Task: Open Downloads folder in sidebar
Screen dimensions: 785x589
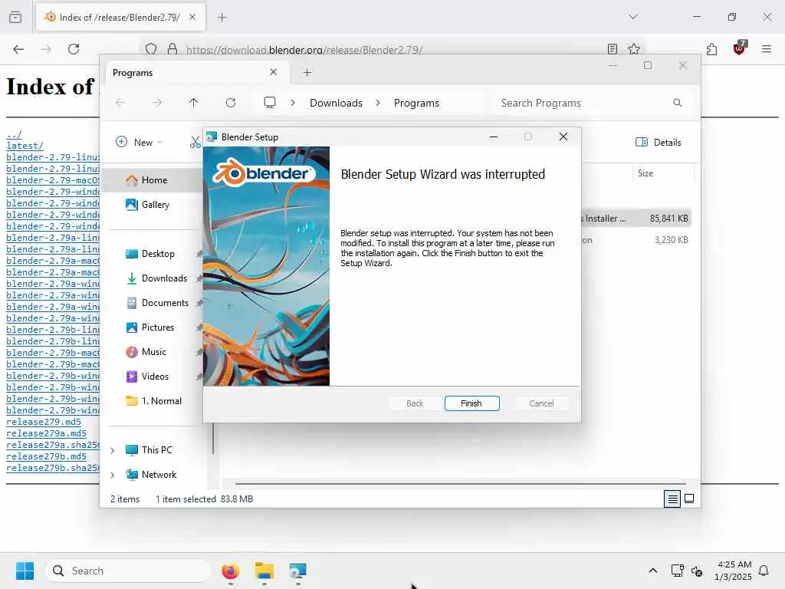Action: click(x=164, y=278)
